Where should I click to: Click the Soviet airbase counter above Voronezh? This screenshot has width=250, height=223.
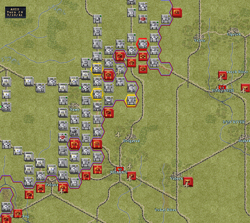tap(222, 76)
